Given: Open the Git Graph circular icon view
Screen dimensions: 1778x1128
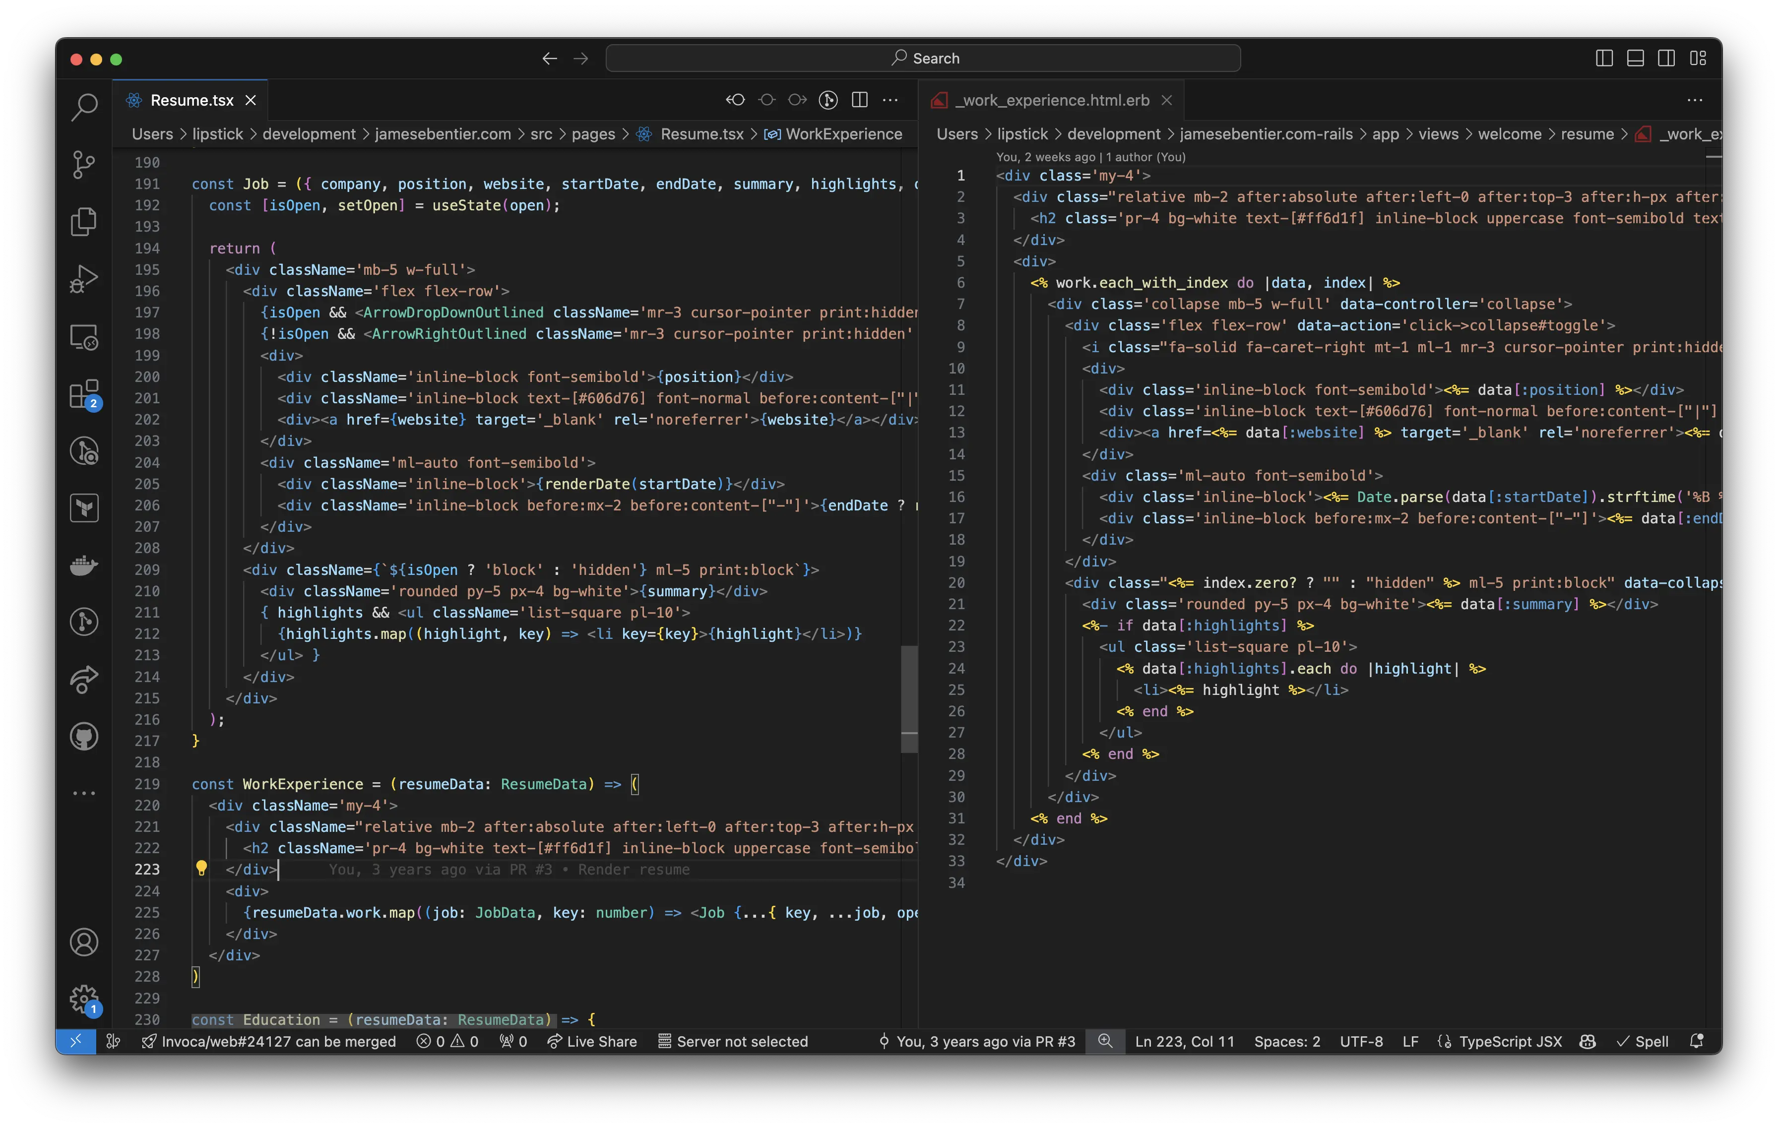Looking at the screenshot, I should (84, 622).
